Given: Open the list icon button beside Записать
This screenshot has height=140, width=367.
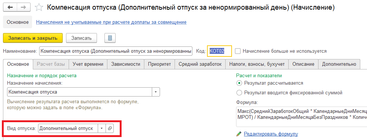Looking at the screenshot, I should point(110,38).
